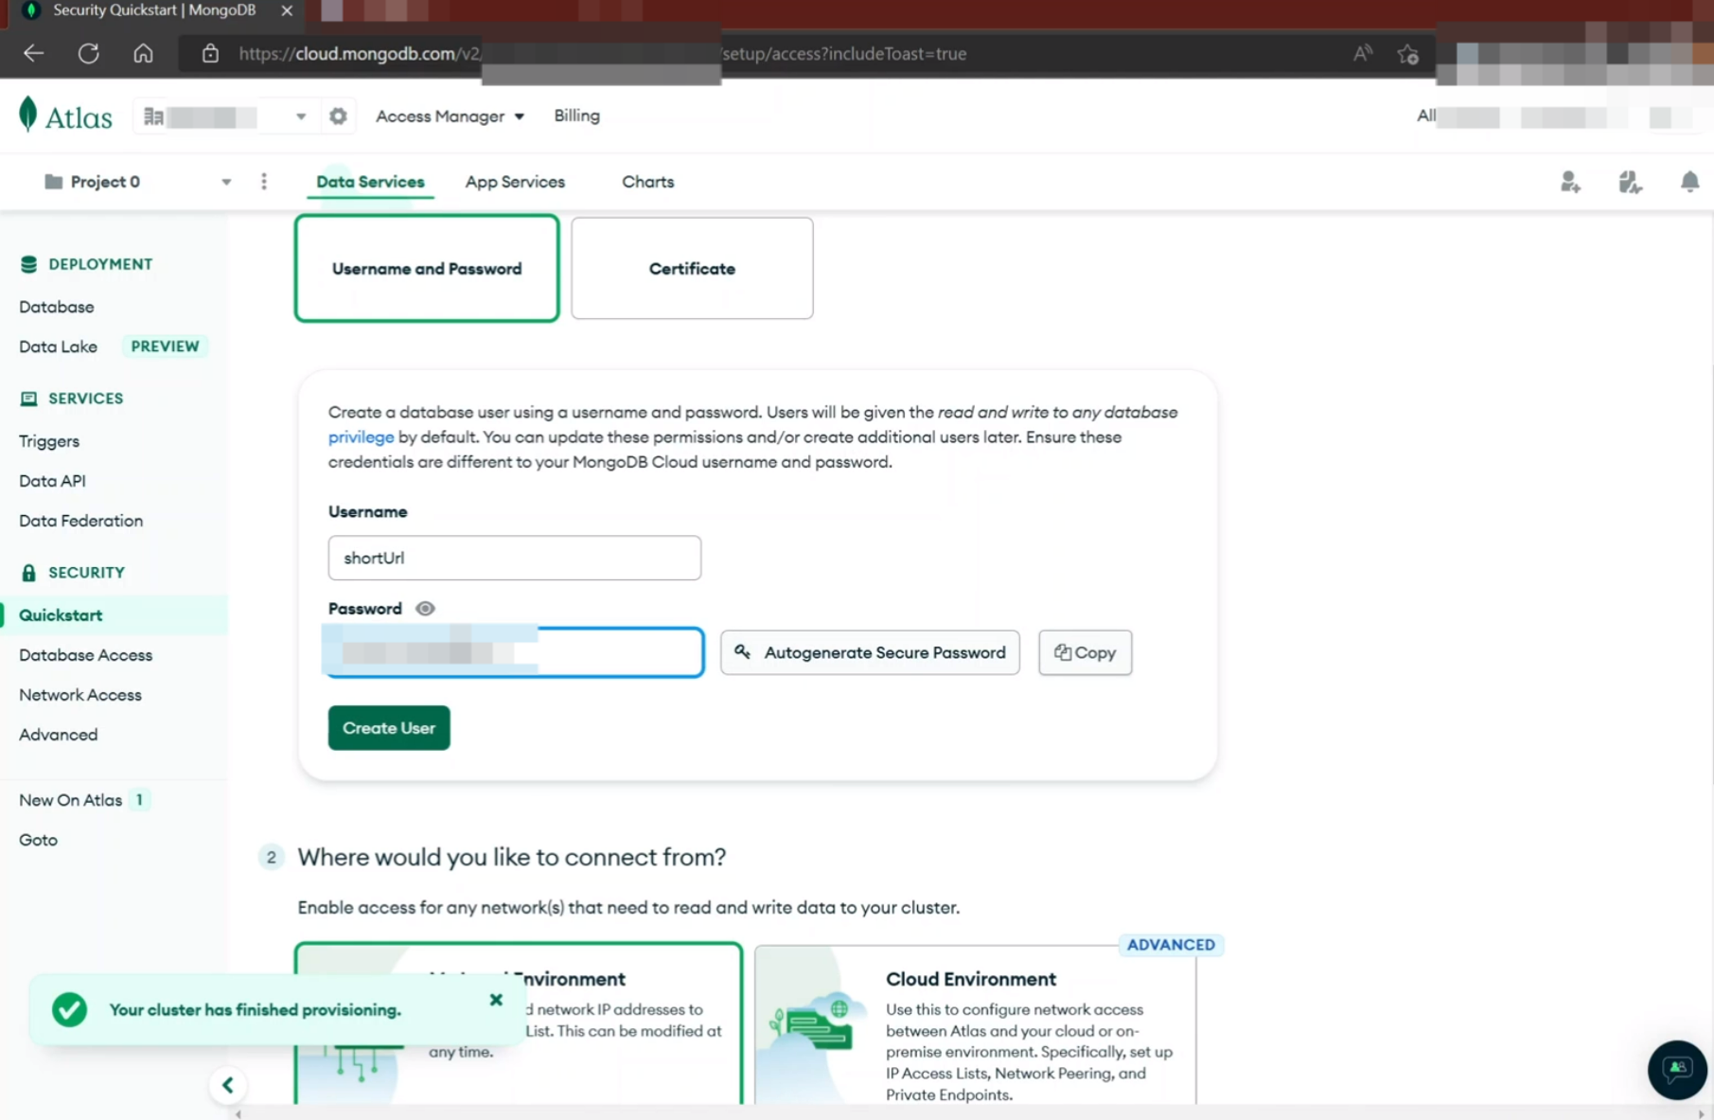Open the read aloud icon
The image size is (1714, 1120).
[1363, 53]
